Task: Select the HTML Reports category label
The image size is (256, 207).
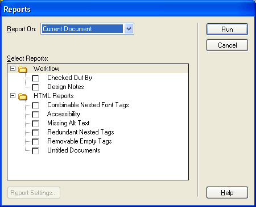Action: click(x=53, y=96)
